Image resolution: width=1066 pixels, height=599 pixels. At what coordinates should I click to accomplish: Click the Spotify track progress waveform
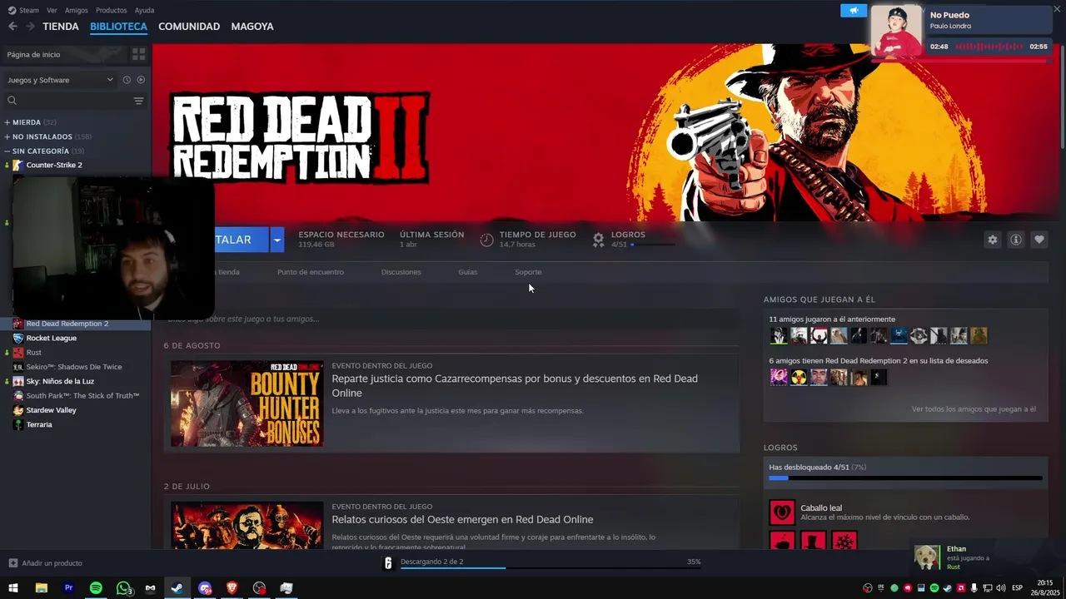tap(989, 47)
